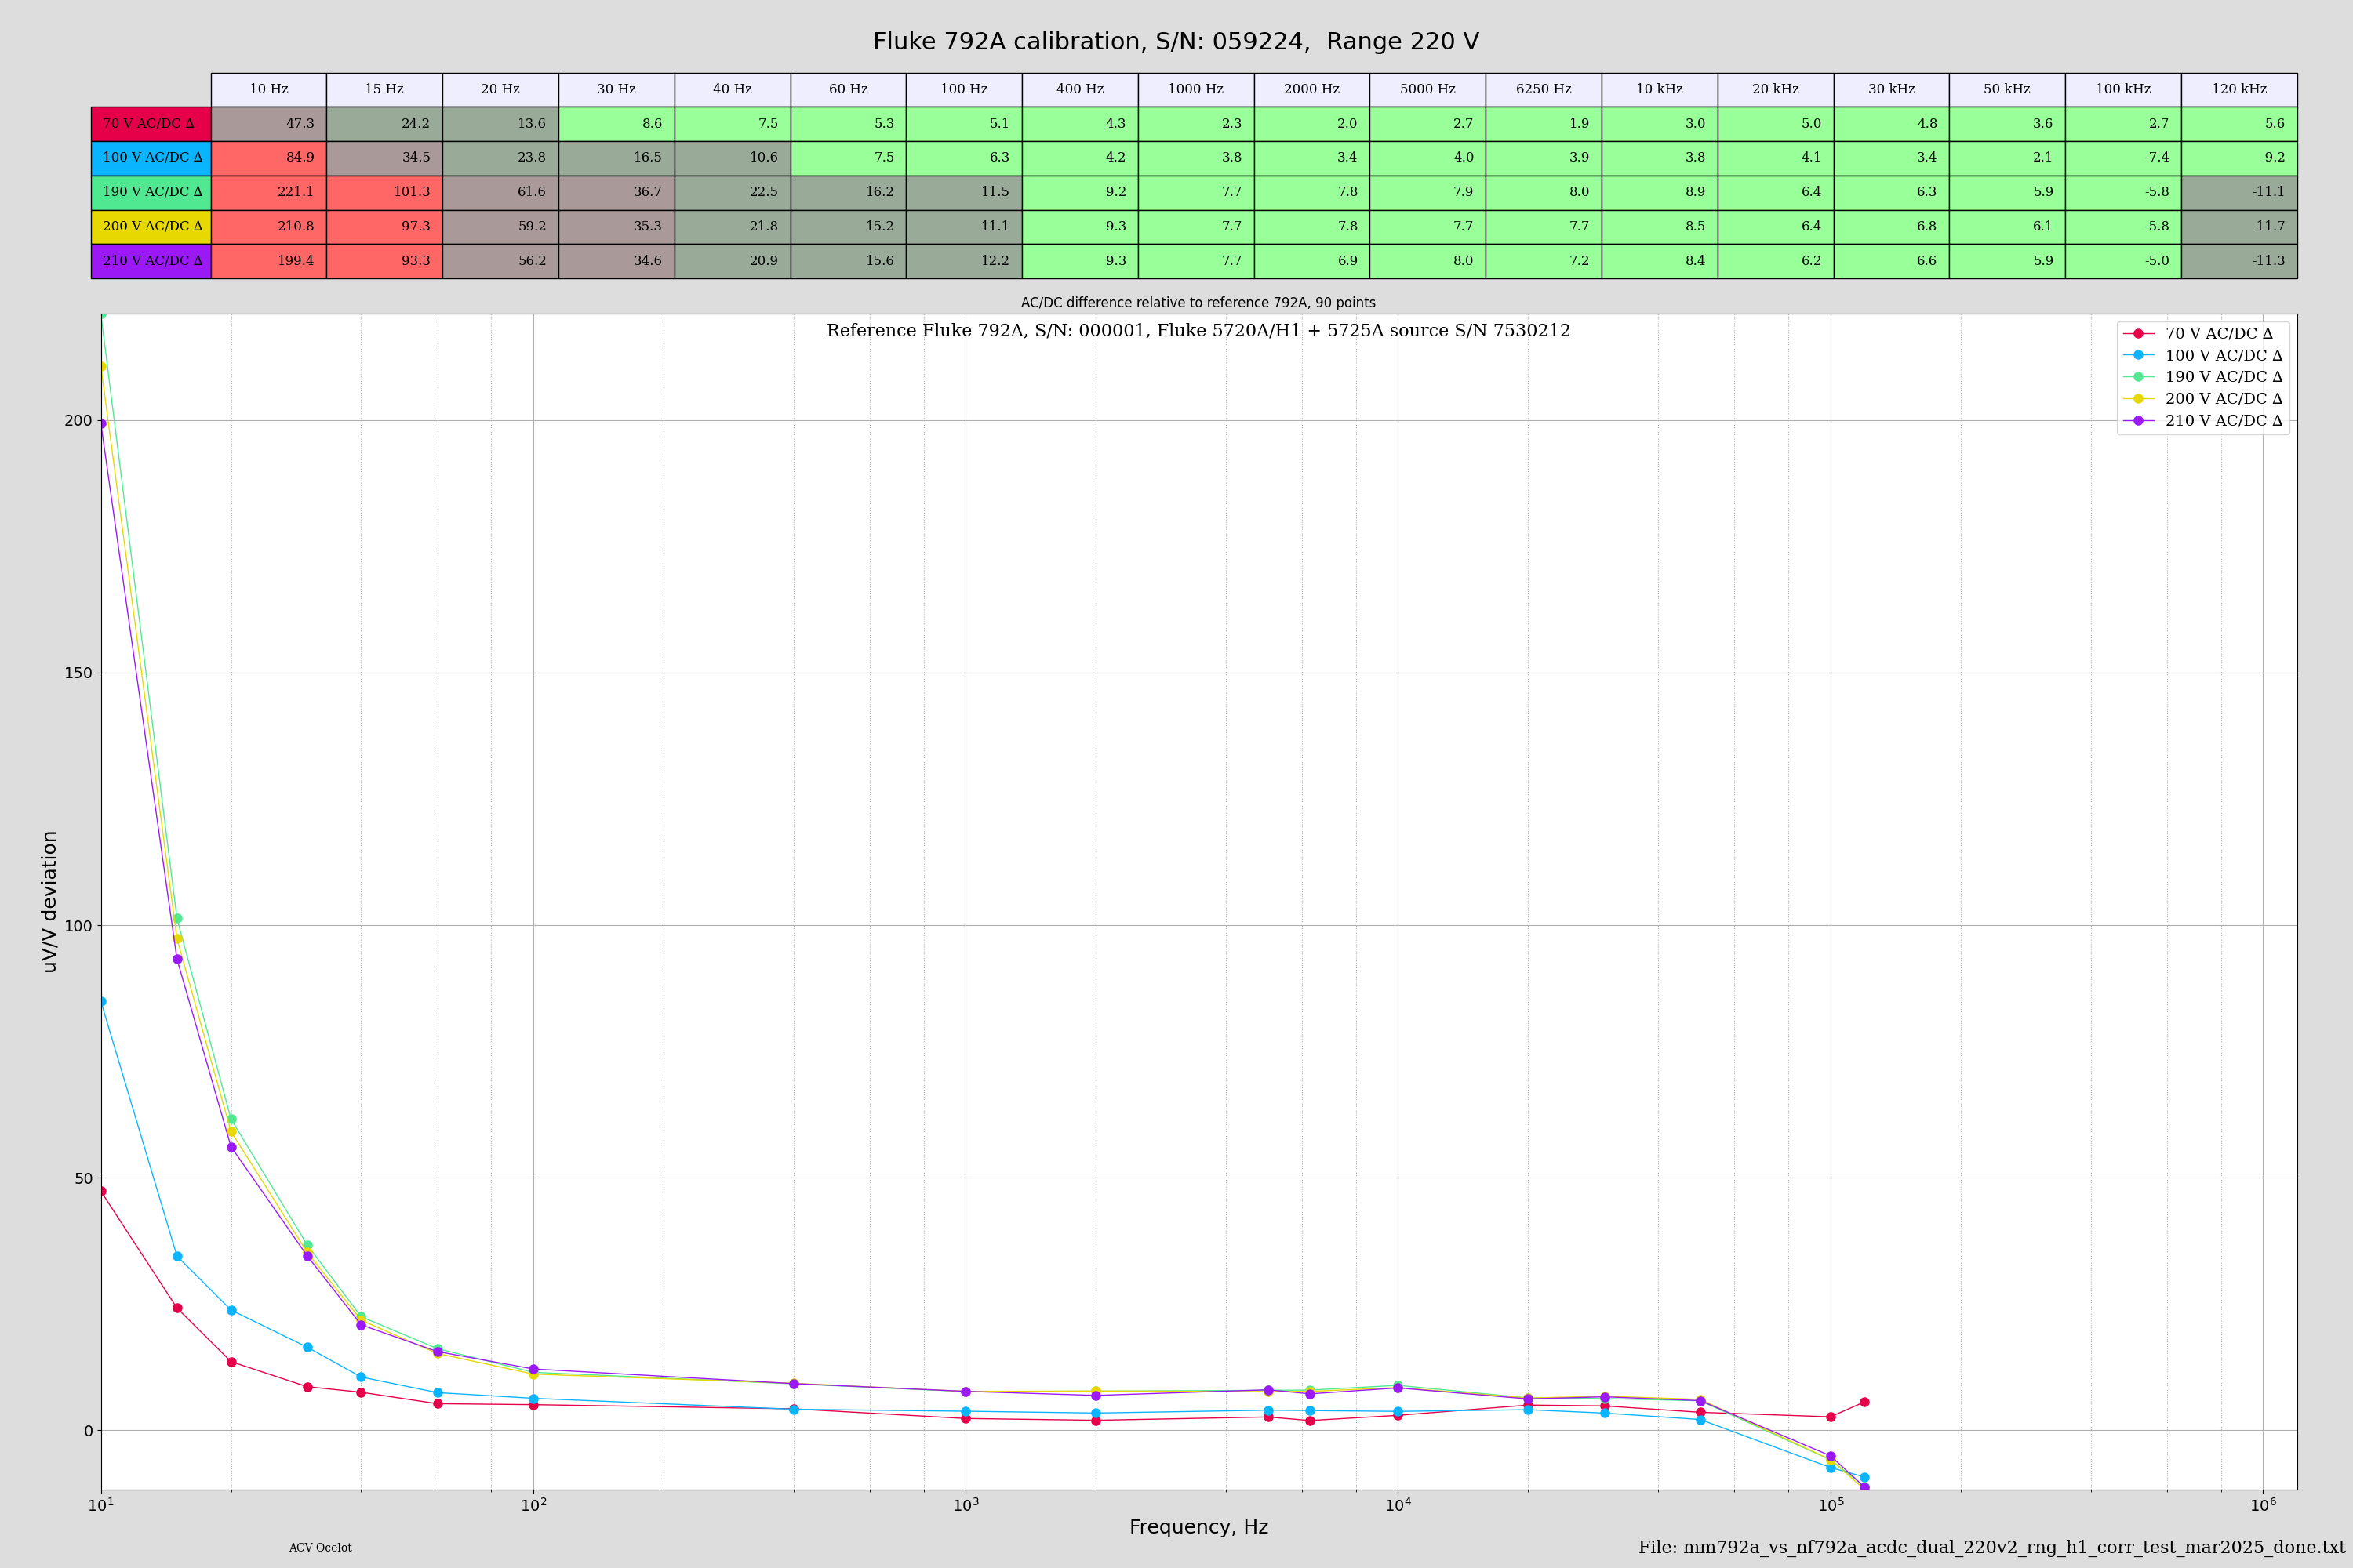Click the '200 V AC/DC Δ' legend entry
This screenshot has width=2353, height=1568.
point(2203,399)
